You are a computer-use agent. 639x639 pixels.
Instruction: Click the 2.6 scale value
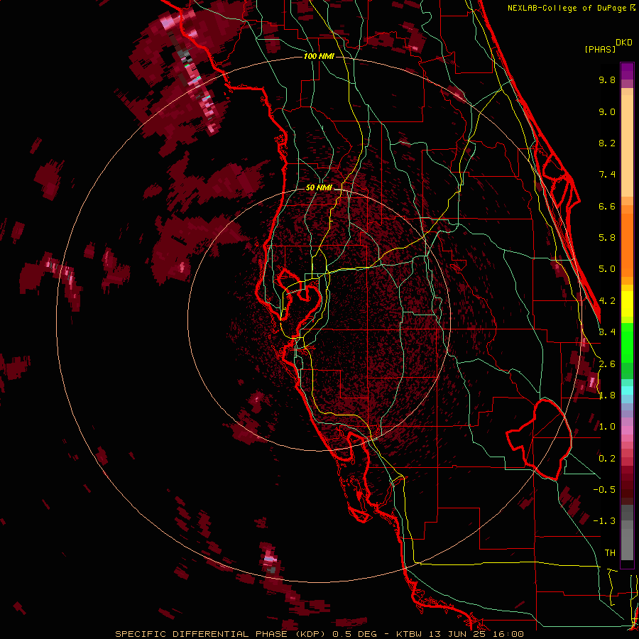point(607,364)
